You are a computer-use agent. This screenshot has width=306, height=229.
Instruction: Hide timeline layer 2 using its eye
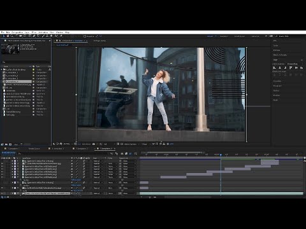click(x=2, y=163)
